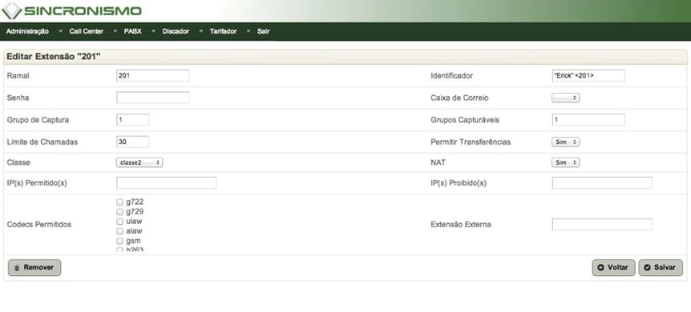Click the IP(s) Permitido(s) field

coord(166,182)
